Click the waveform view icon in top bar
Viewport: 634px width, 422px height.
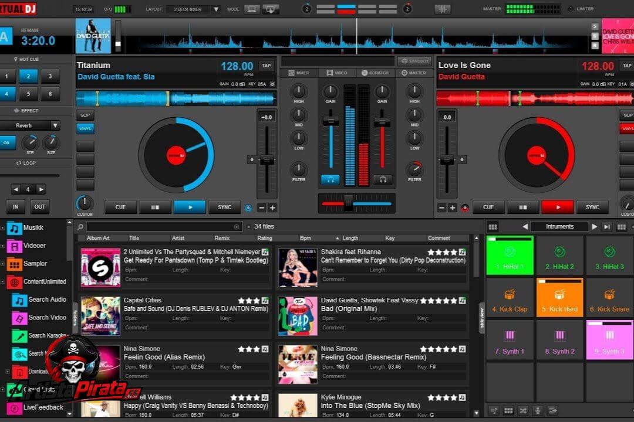coord(443,9)
